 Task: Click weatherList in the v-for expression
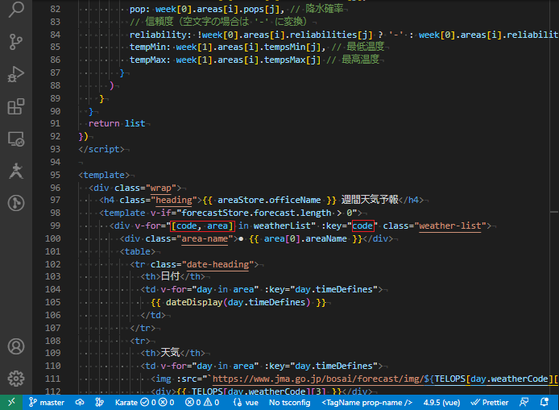pyautogui.click(x=282, y=226)
